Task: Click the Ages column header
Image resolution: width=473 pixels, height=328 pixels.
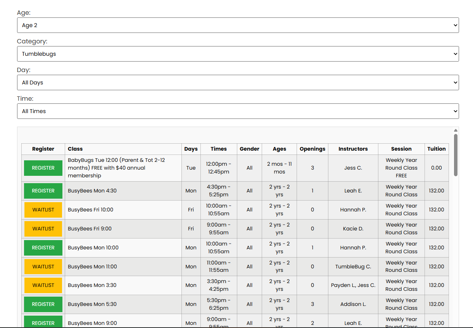Action: 279,149
